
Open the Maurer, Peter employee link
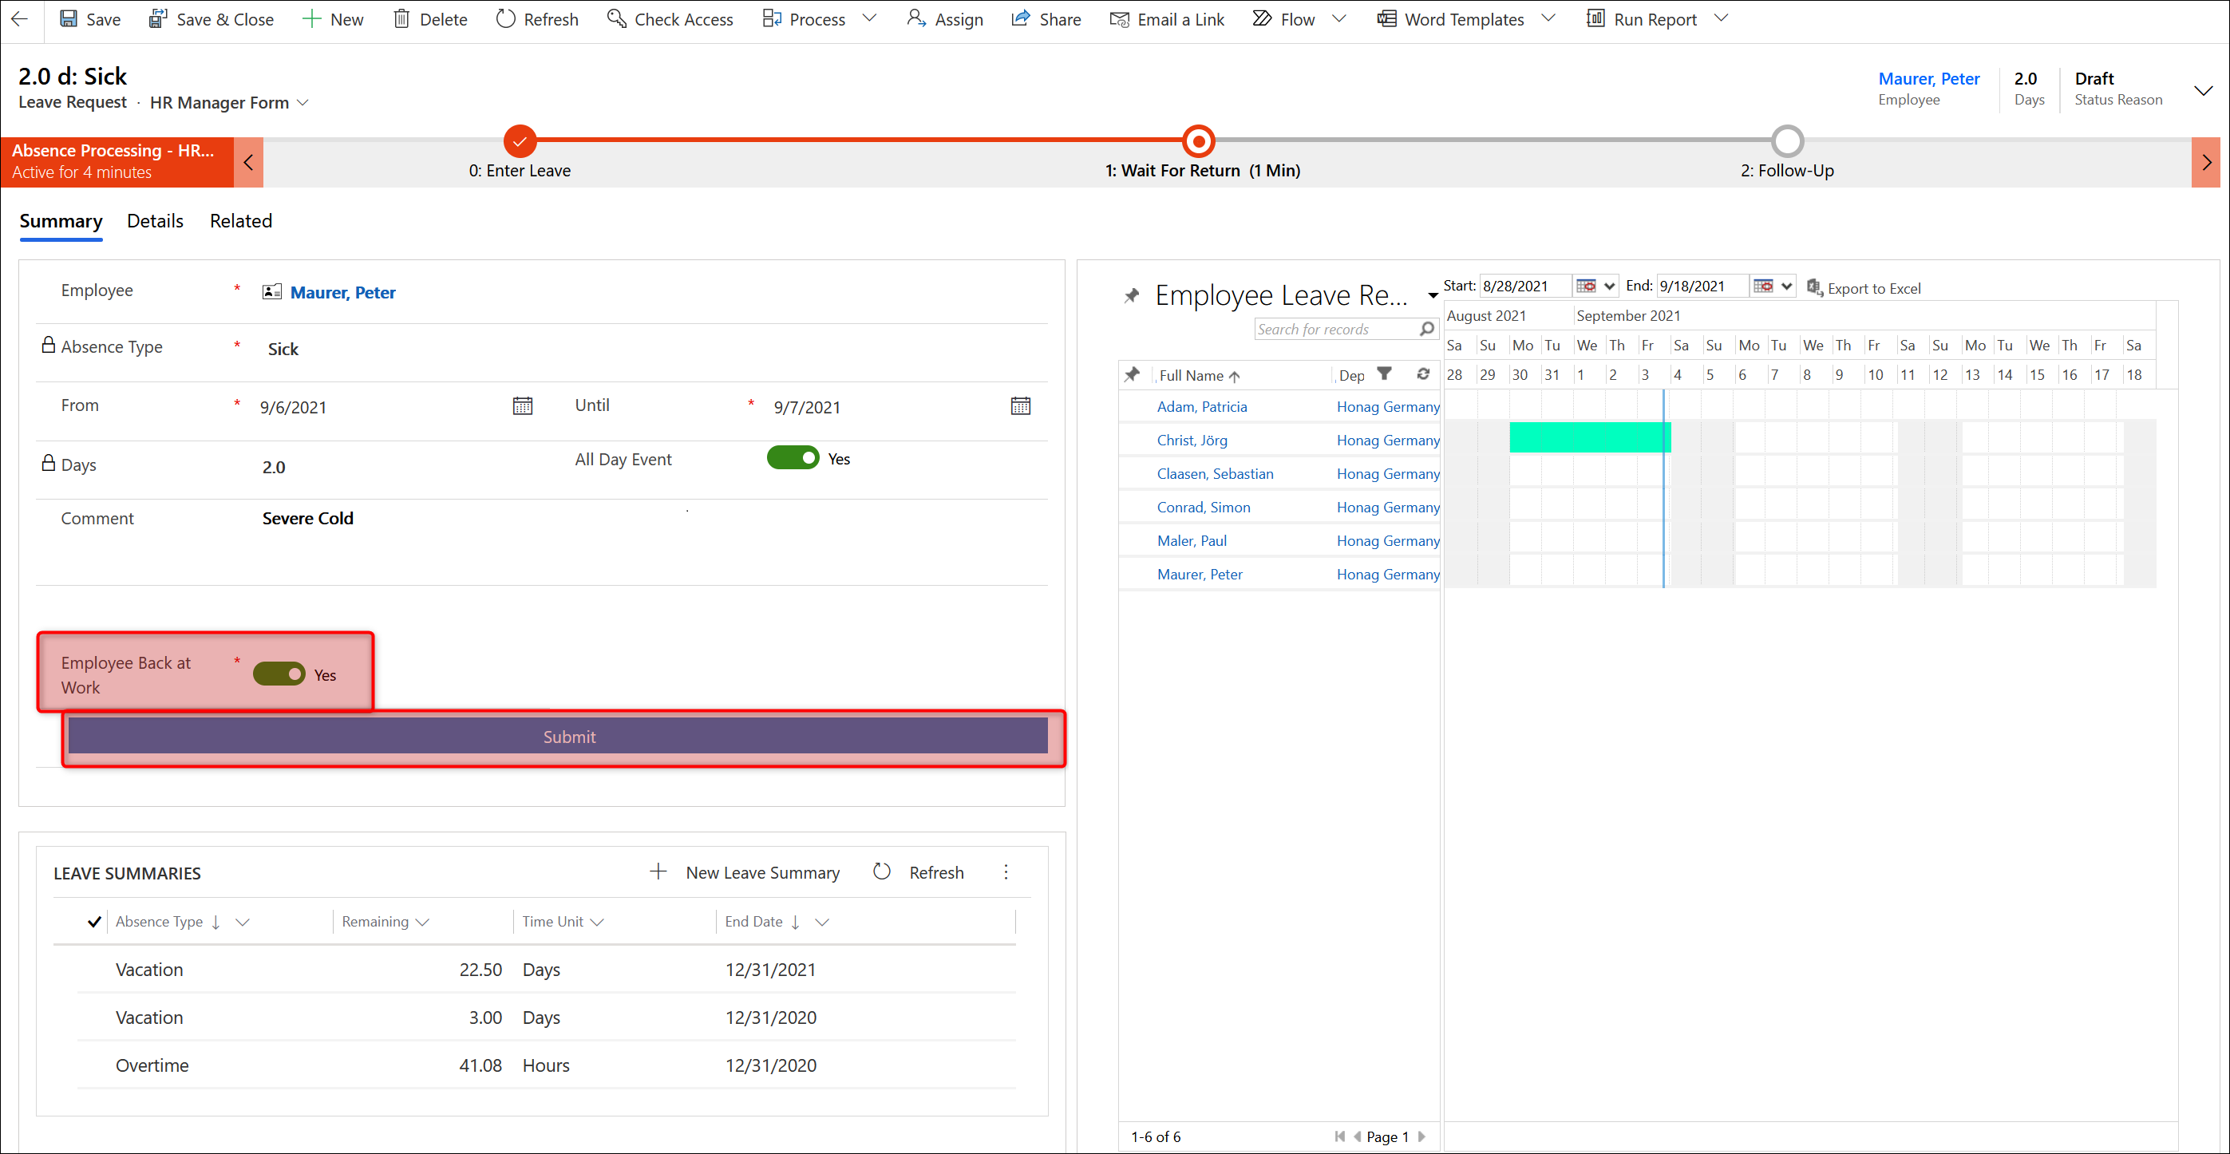(x=342, y=293)
